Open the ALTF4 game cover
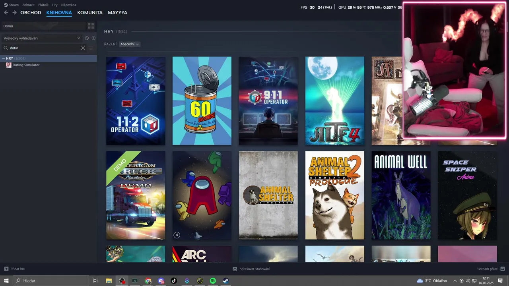 pyautogui.click(x=335, y=101)
